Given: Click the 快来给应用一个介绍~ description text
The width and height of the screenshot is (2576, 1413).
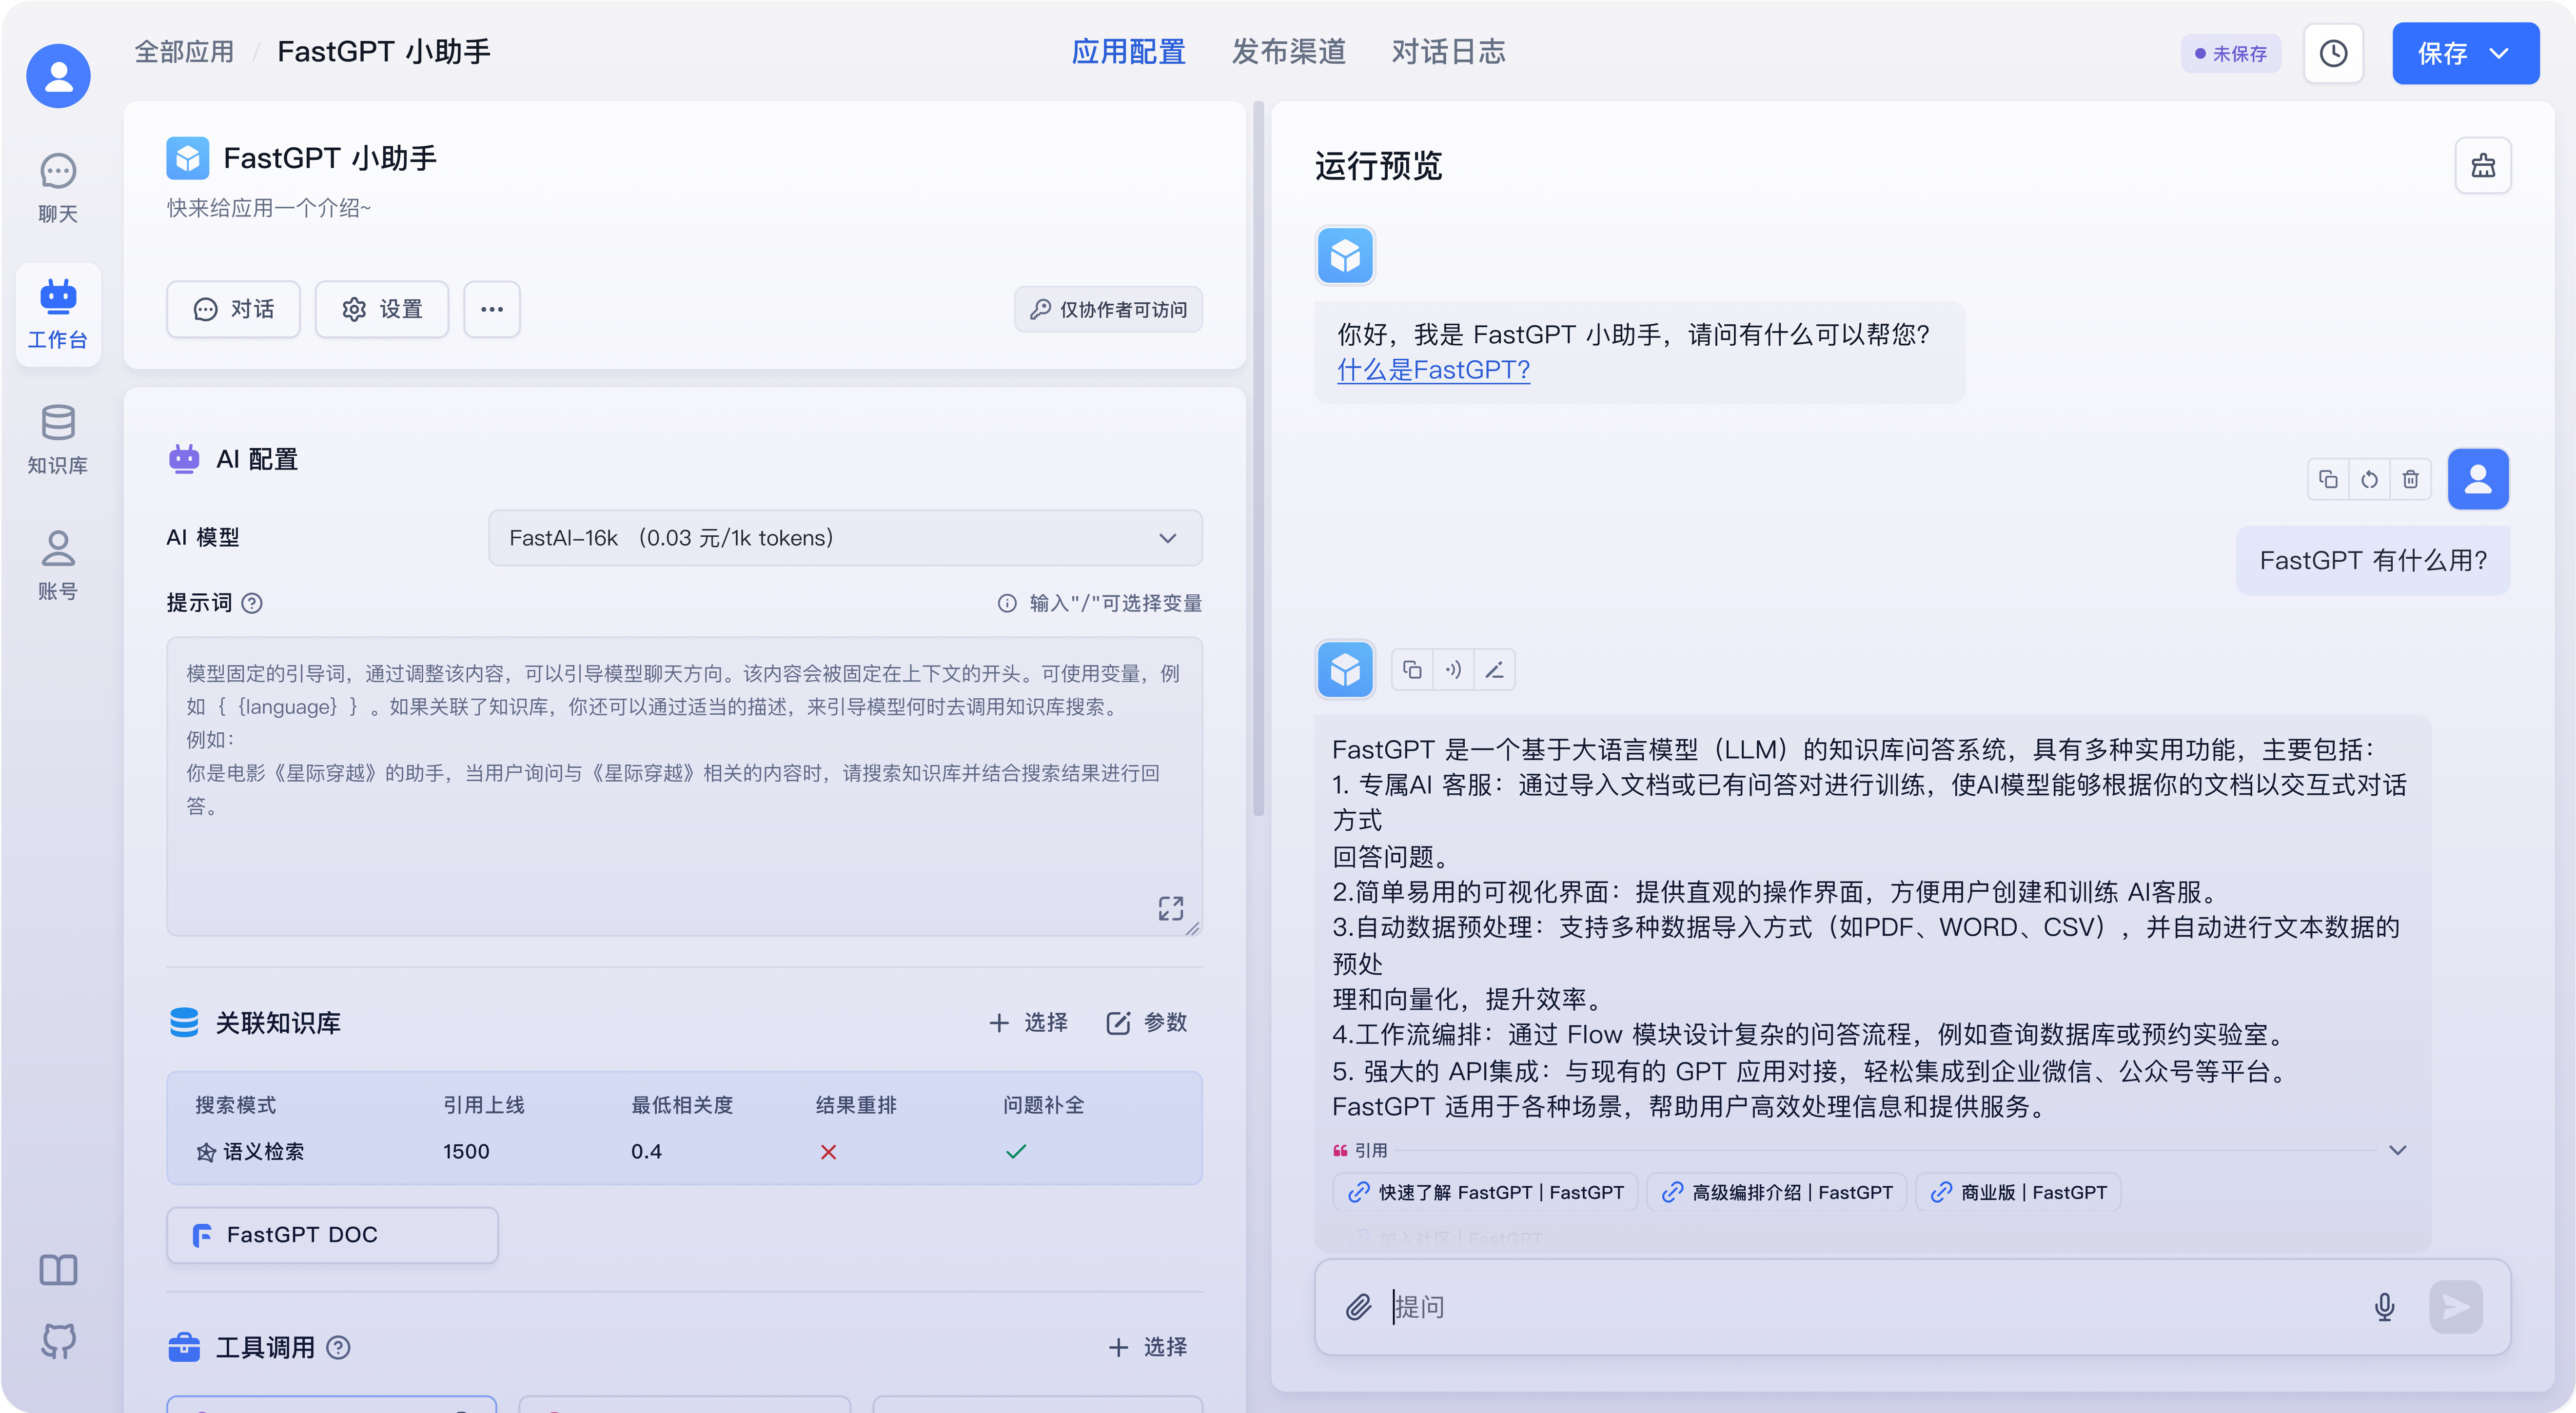Looking at the screenshot, I should click(x=268, y=208).
